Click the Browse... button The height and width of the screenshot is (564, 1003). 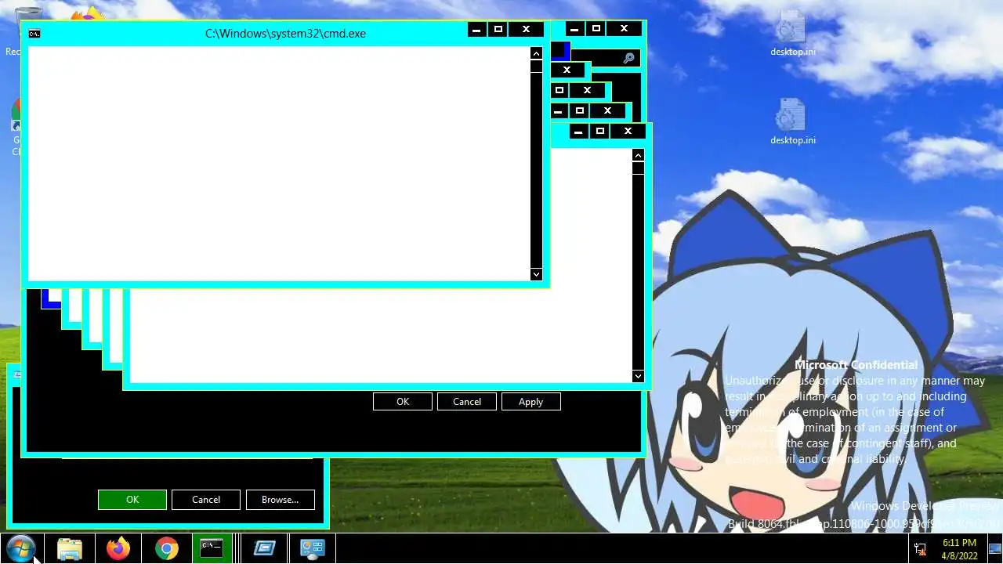281,500
